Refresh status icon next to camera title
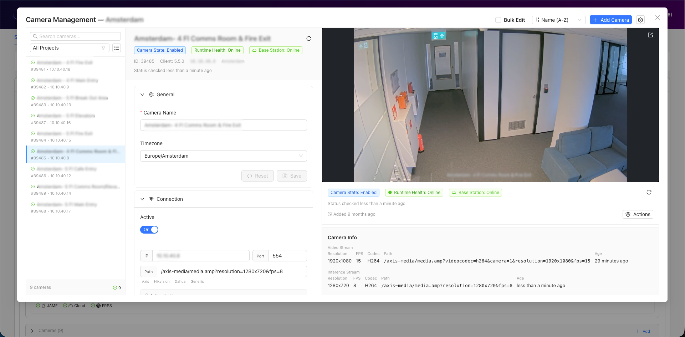The width and height of the screenshot is (685, 337). [309, 39]
